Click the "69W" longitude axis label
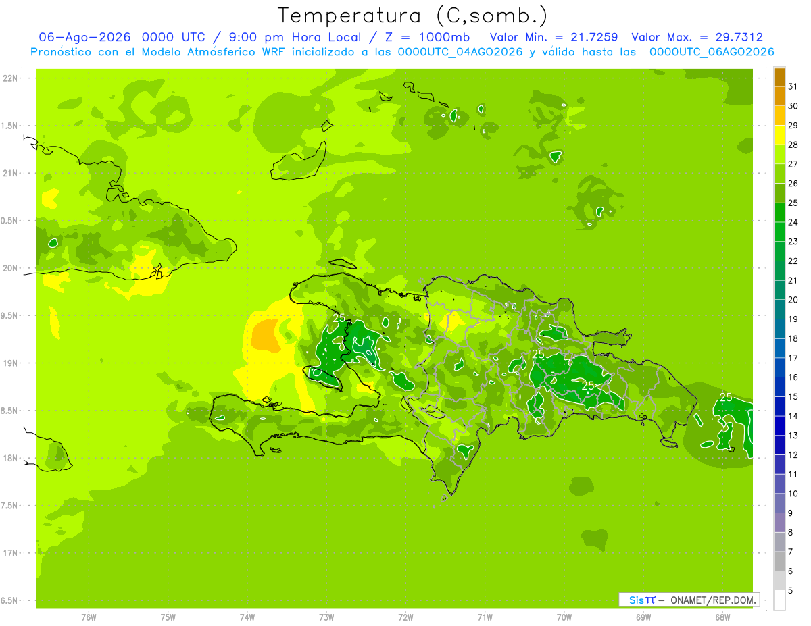This screenshot has width=811, height=626. [x=643, y=617]
